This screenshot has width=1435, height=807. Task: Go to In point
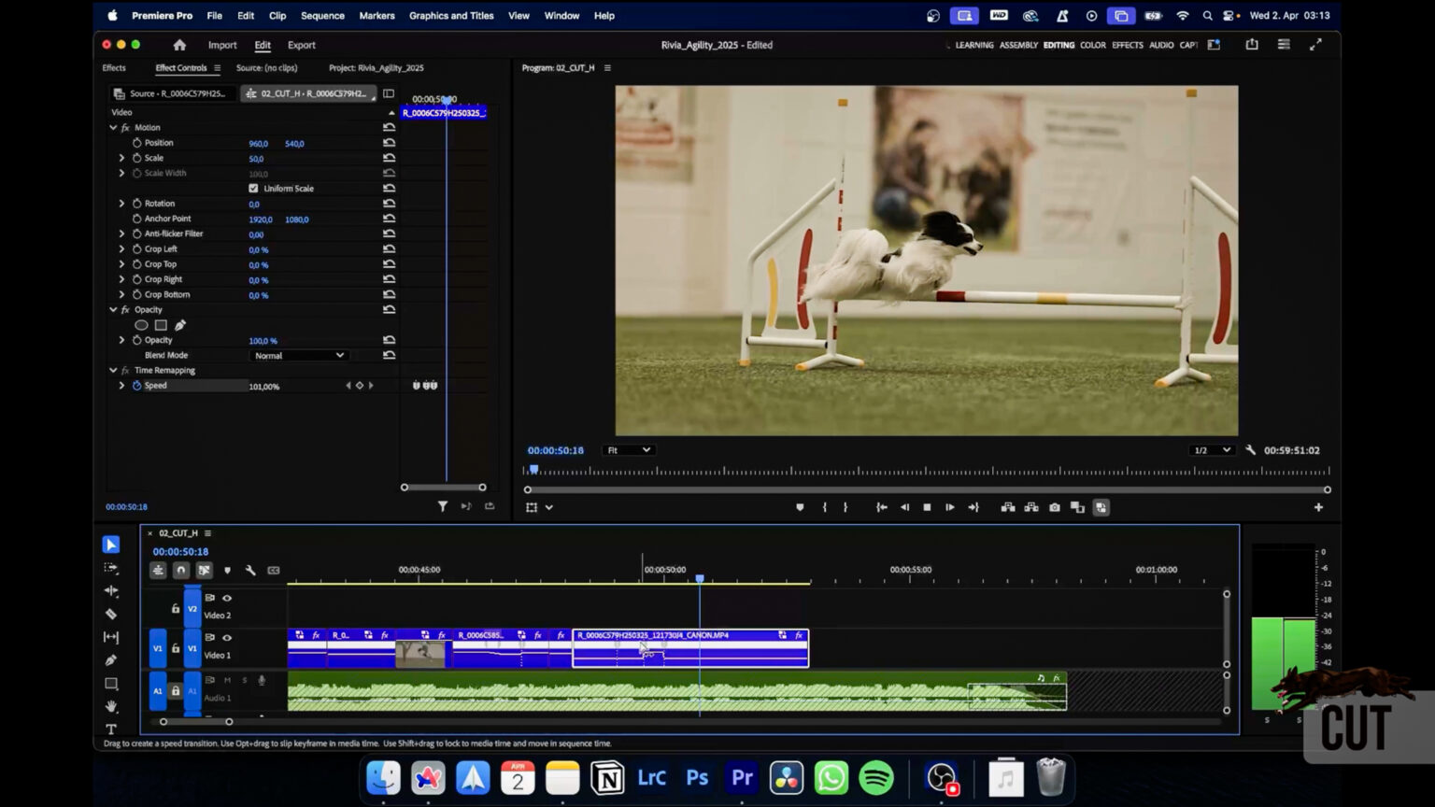[x=881, y=507]
